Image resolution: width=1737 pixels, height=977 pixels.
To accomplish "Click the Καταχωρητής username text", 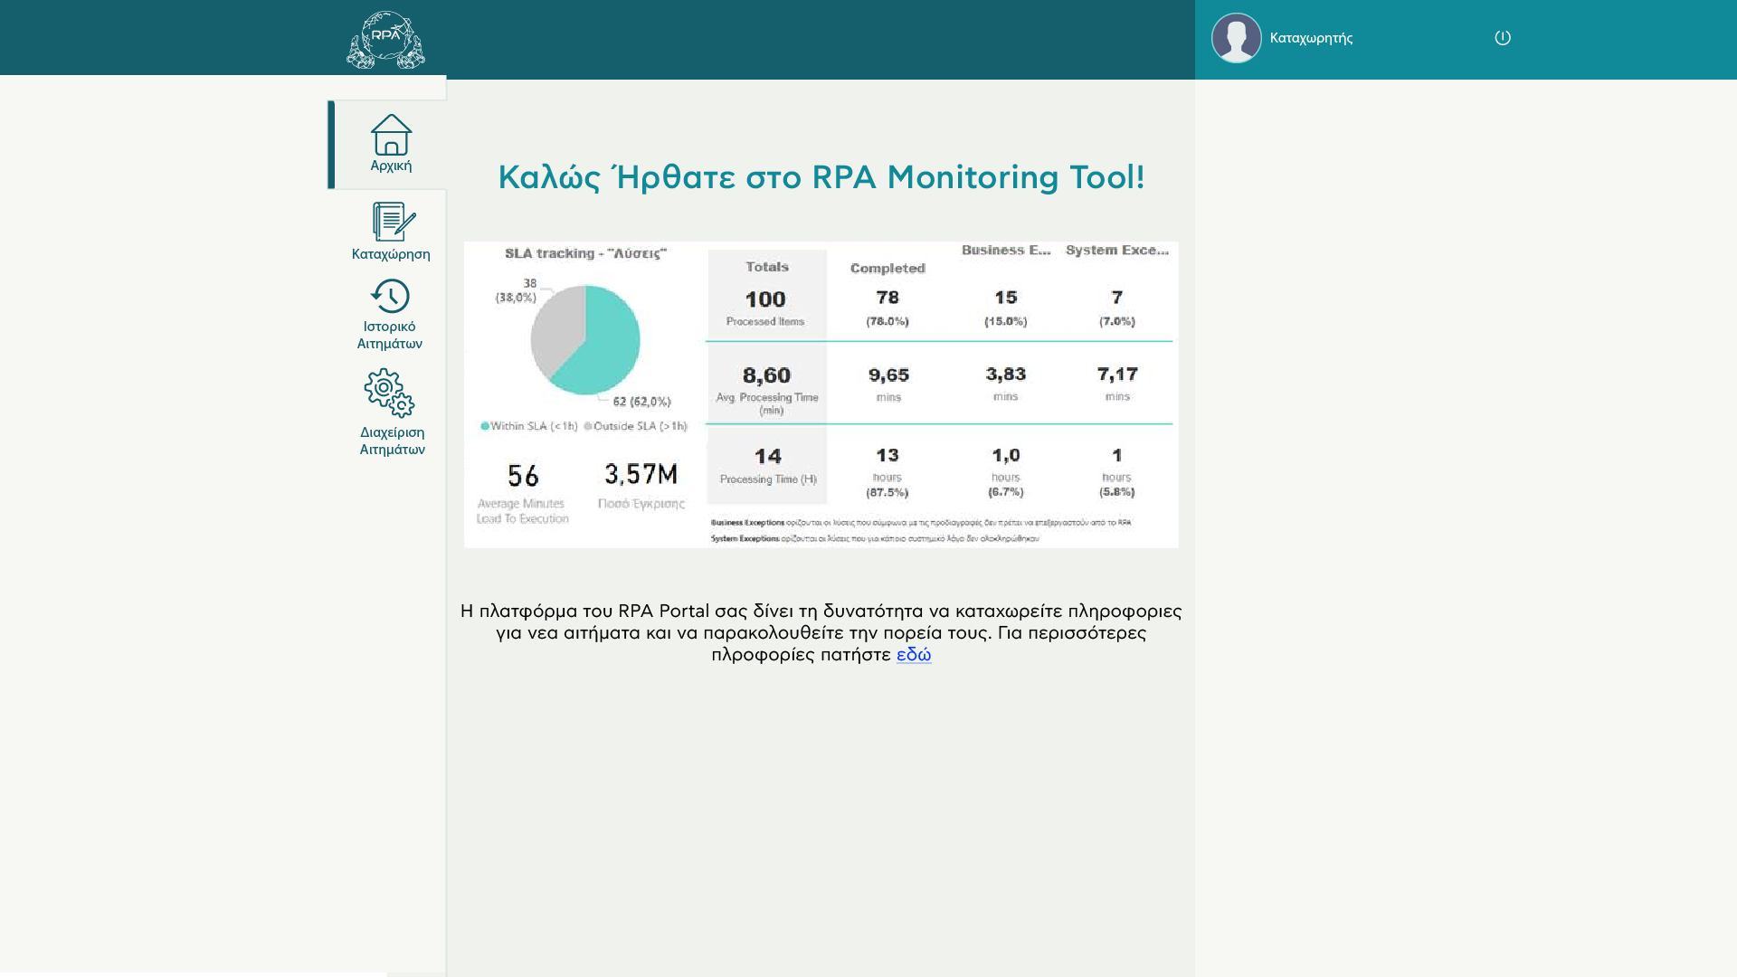I will (1311, 38).
